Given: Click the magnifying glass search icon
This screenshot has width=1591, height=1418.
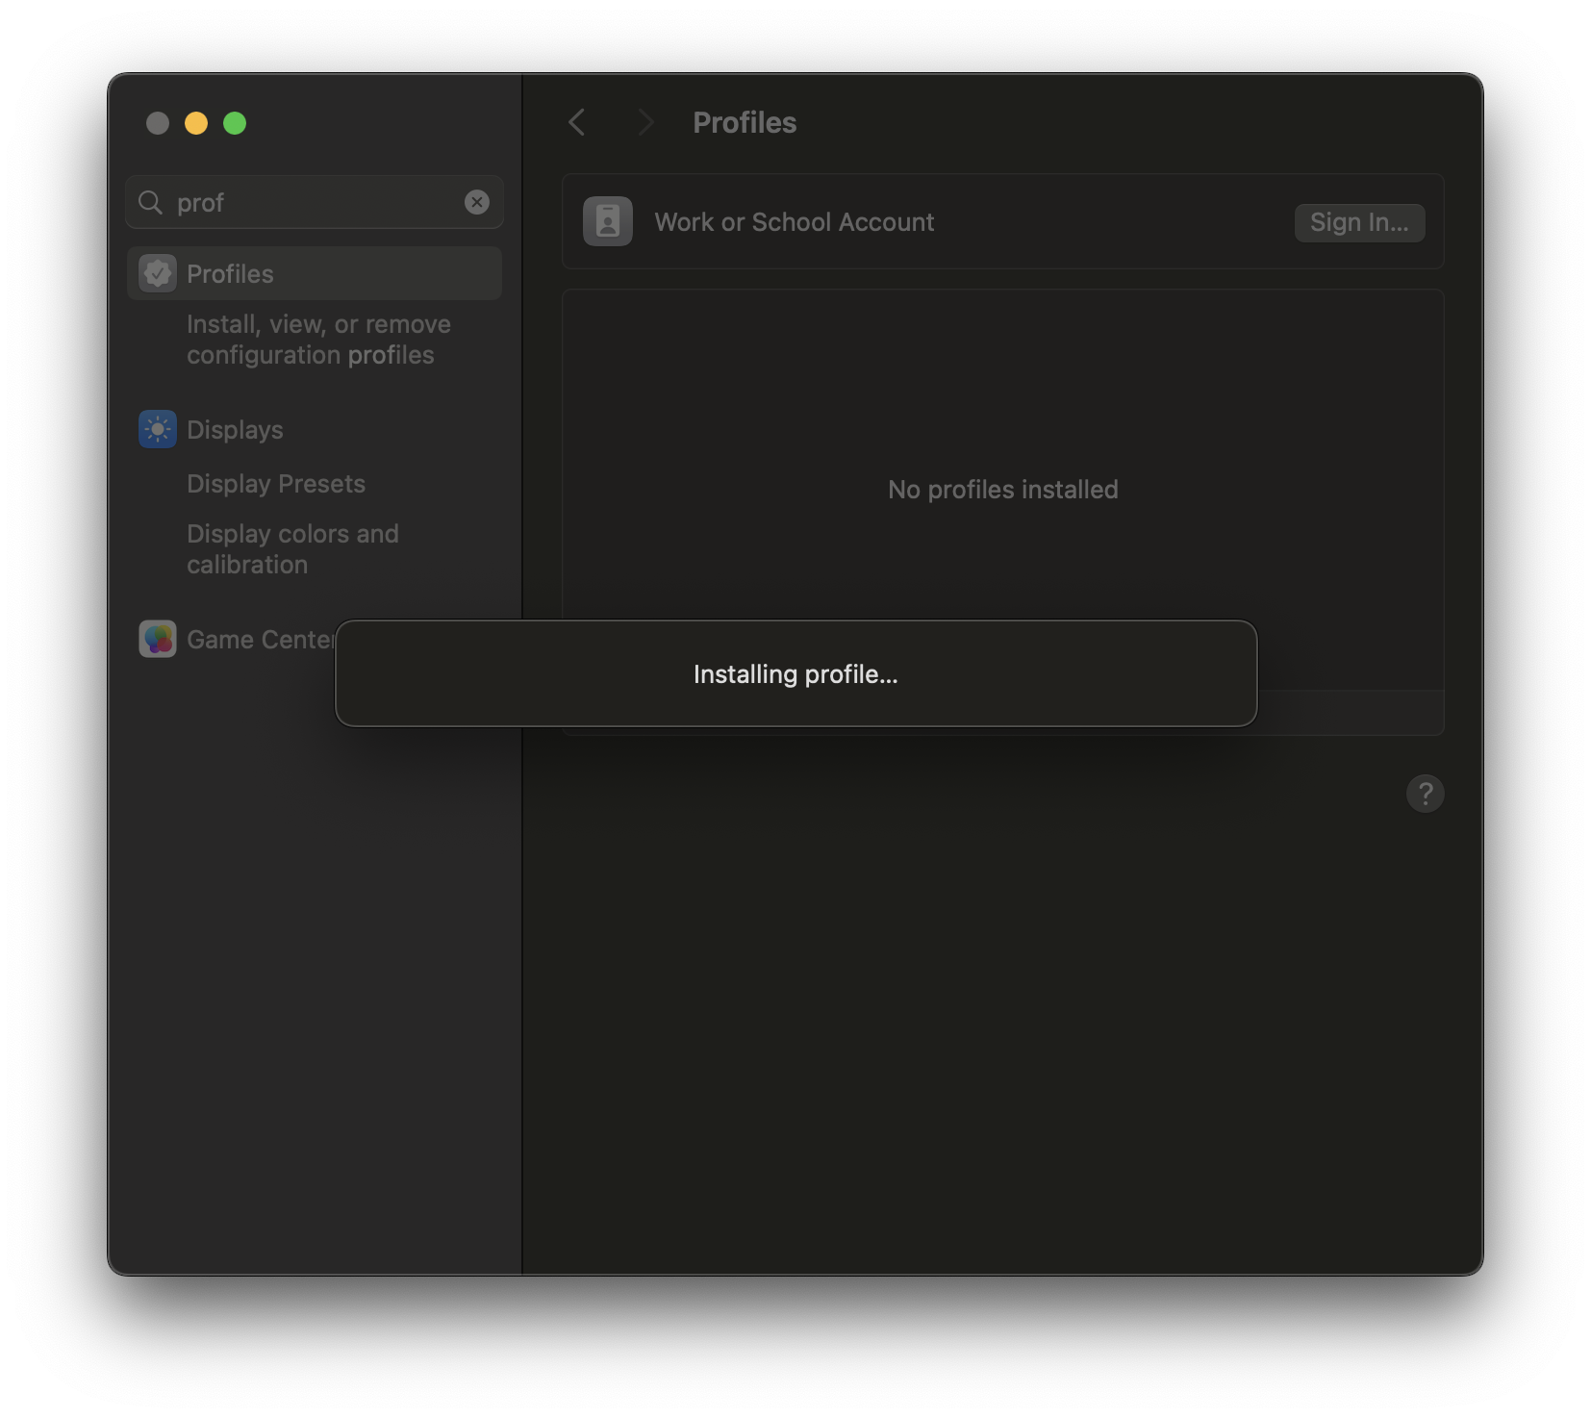Looking at the screenshot, I should coord(150,202).
